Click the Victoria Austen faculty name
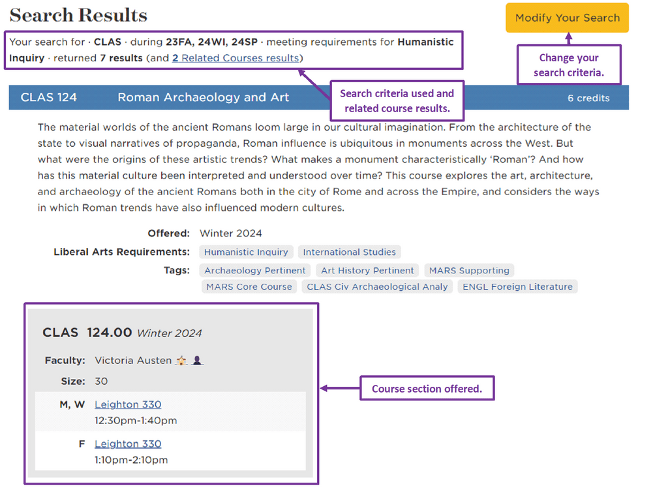Screen dimensions: 668x497 coord(133,360)
